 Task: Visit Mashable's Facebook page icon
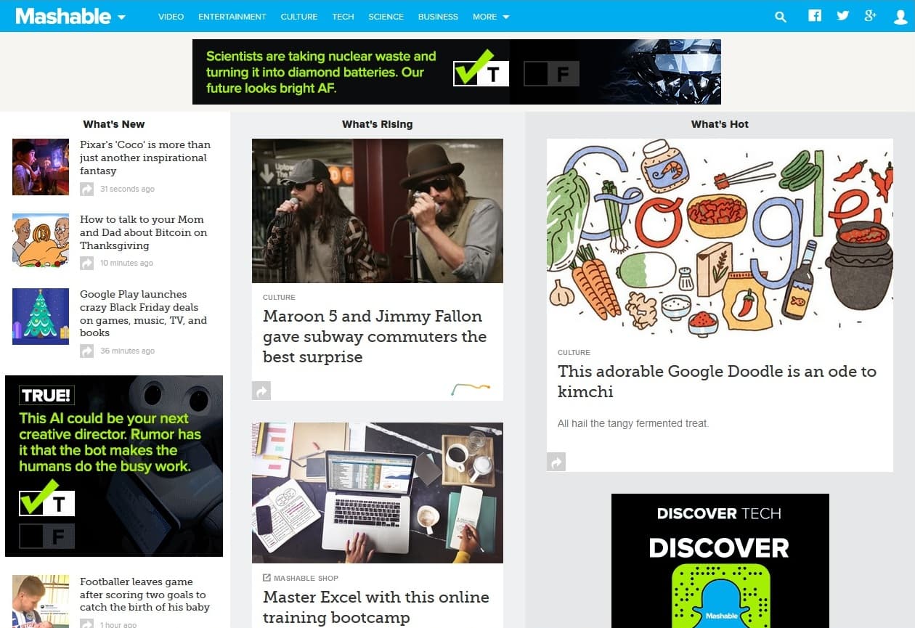[815, 16]
